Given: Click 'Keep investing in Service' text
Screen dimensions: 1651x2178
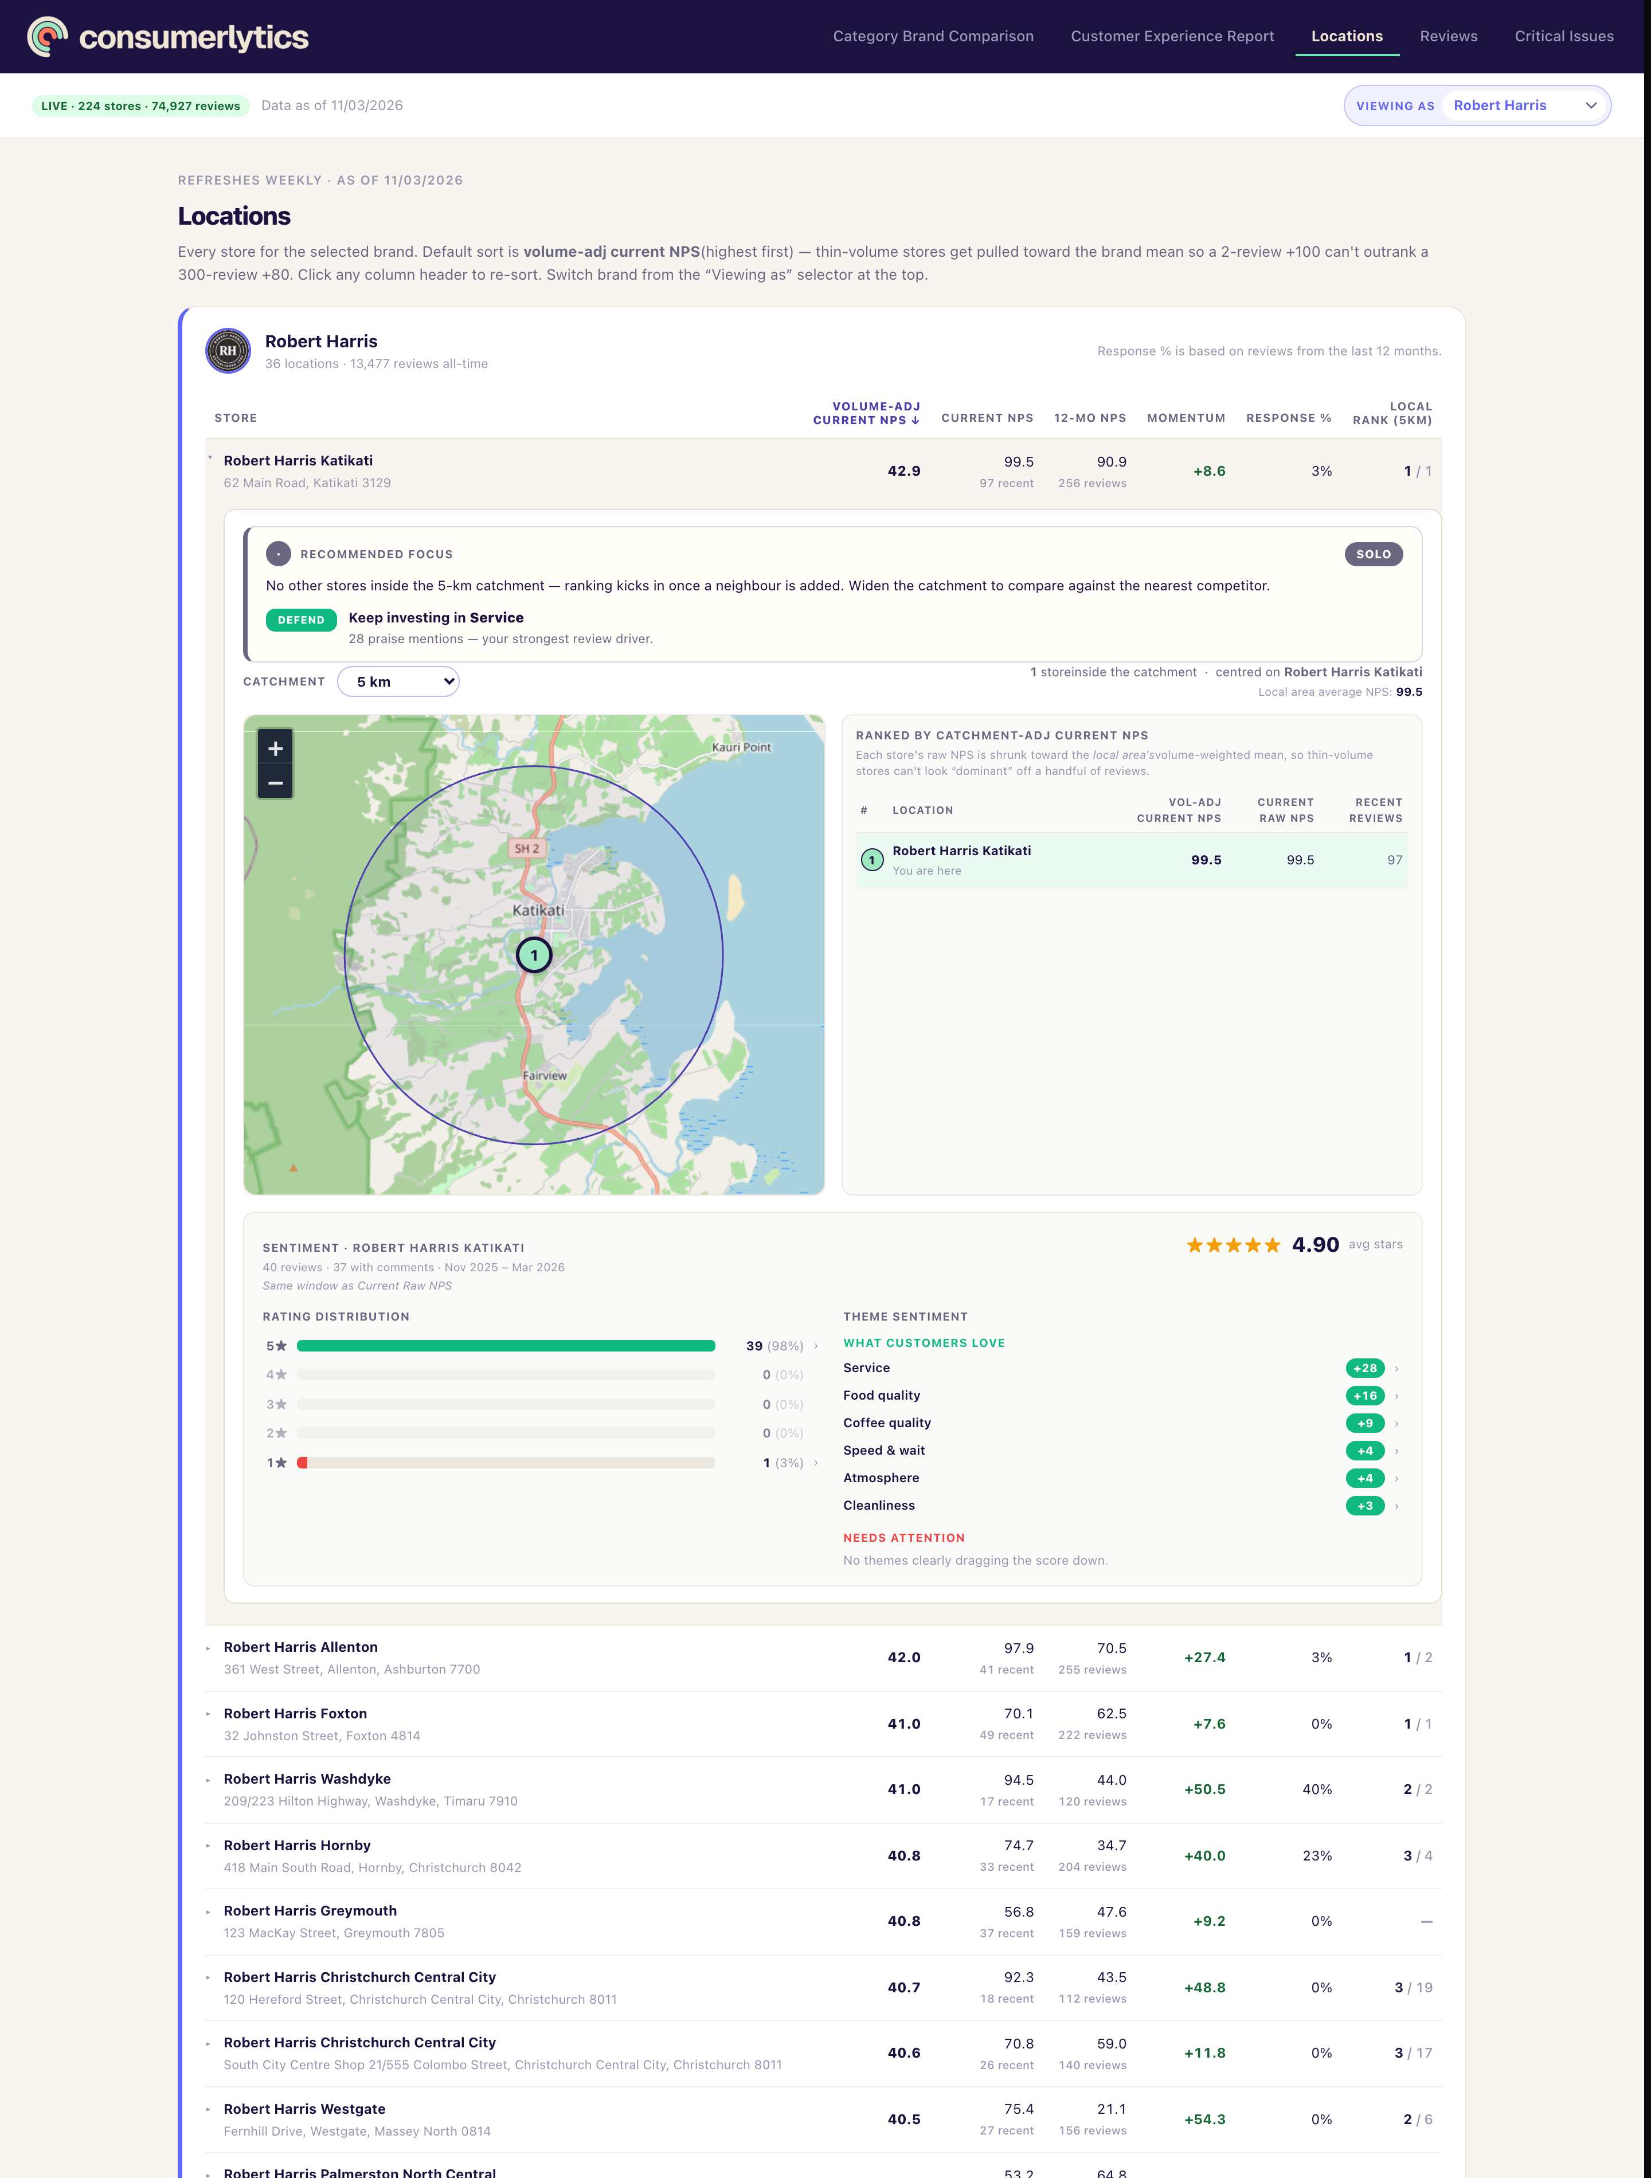Looking at the screenshot, I should pyautogui.click(x=436, y=618).
